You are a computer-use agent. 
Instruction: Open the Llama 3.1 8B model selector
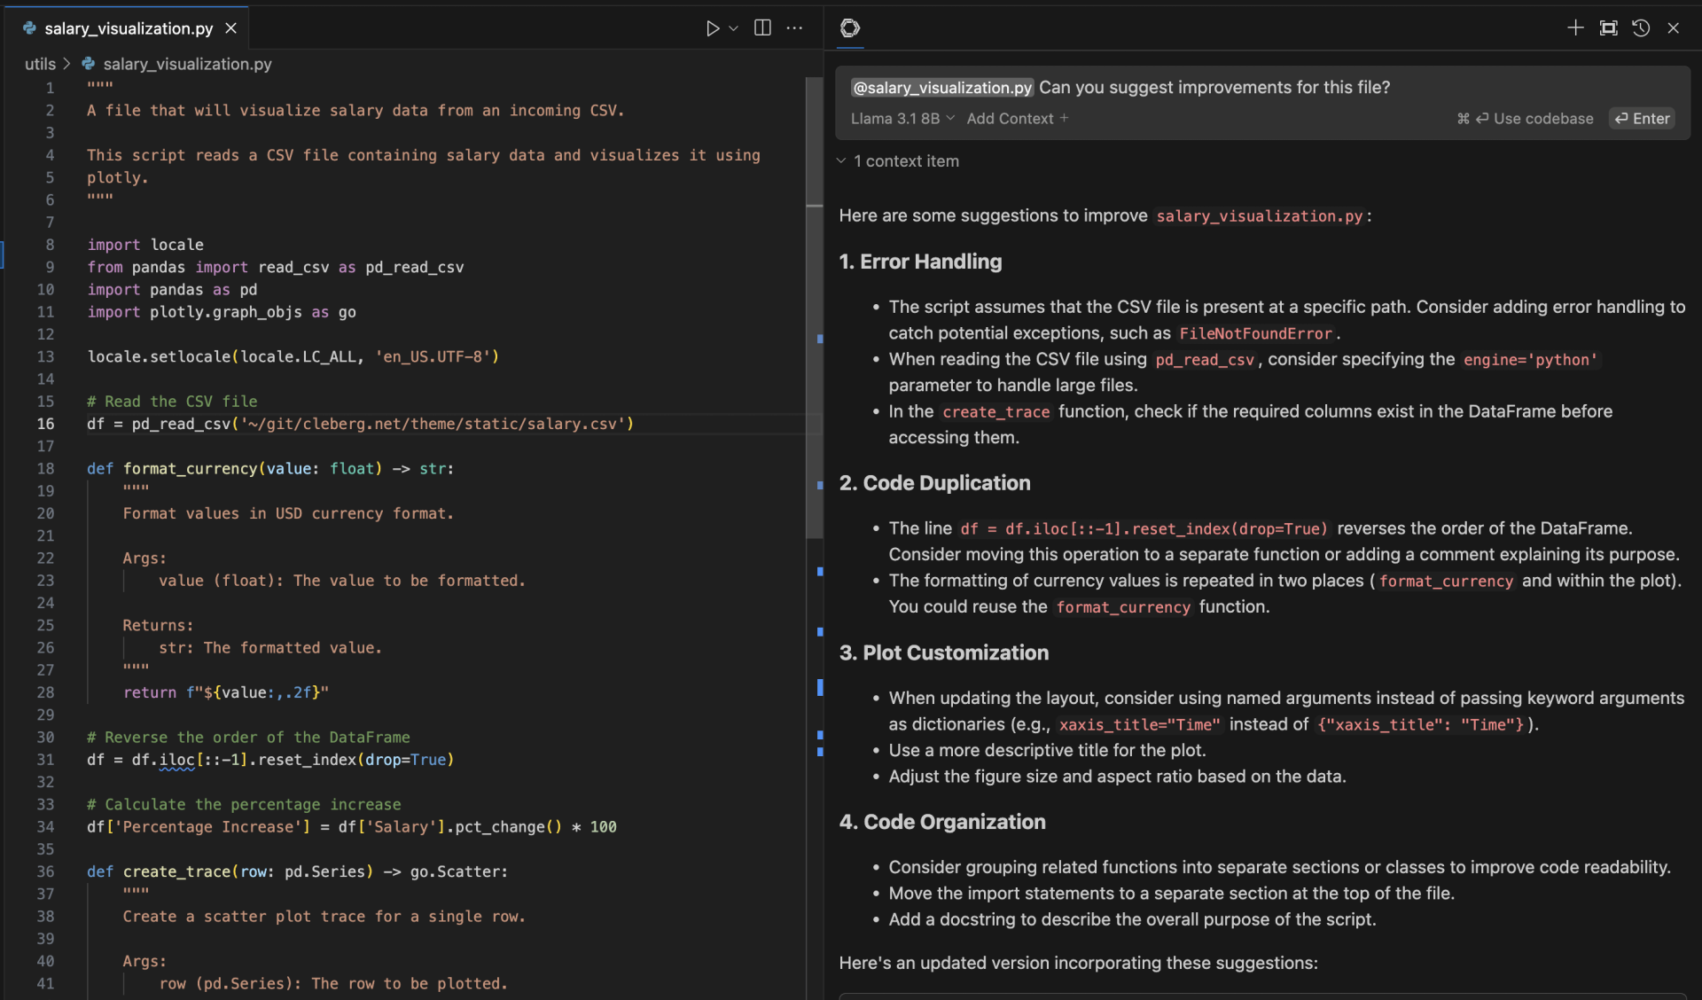coord(901,118)
